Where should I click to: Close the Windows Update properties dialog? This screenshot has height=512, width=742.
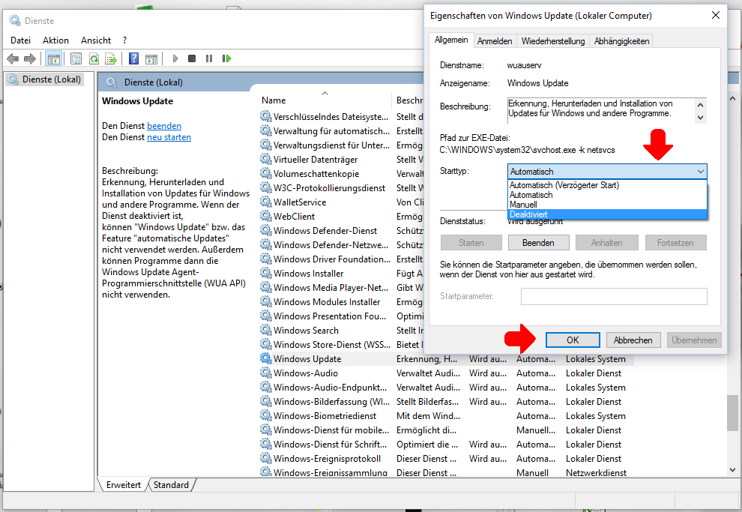coord(716,15)
